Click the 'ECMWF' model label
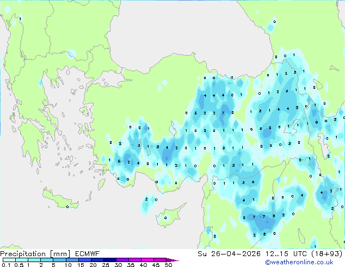 click(88, 254)
